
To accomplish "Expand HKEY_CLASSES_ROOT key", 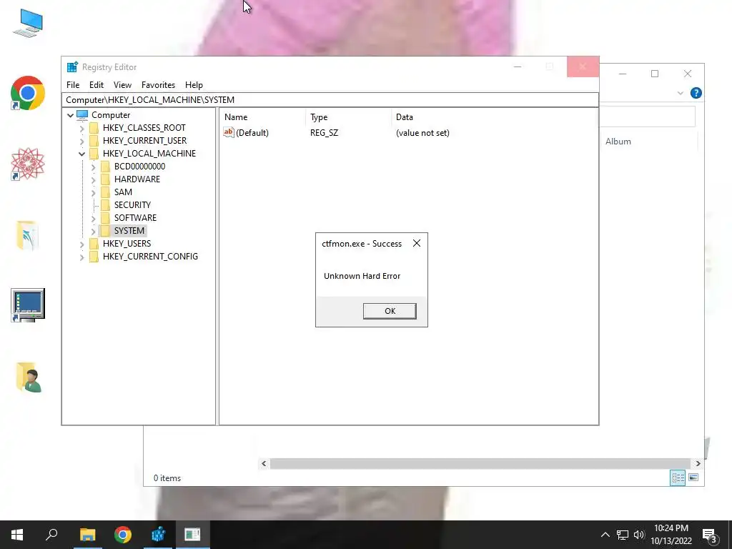I will click(81, 129).
